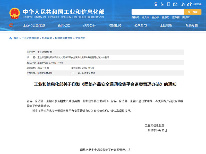Click the robot assistant icon top right
Screen dimensions: 206x154
pyautogui.click(x=156, y=4)
